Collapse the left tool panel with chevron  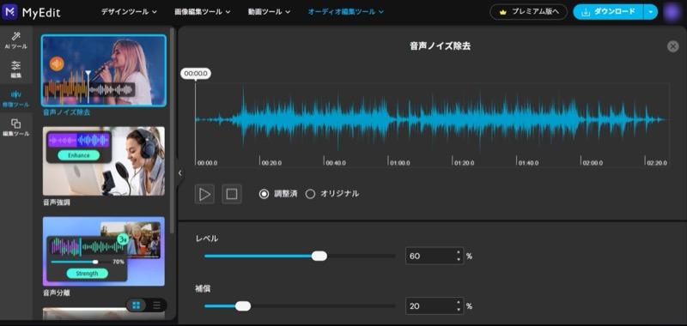pyautogui.click(x=179, y=173)
